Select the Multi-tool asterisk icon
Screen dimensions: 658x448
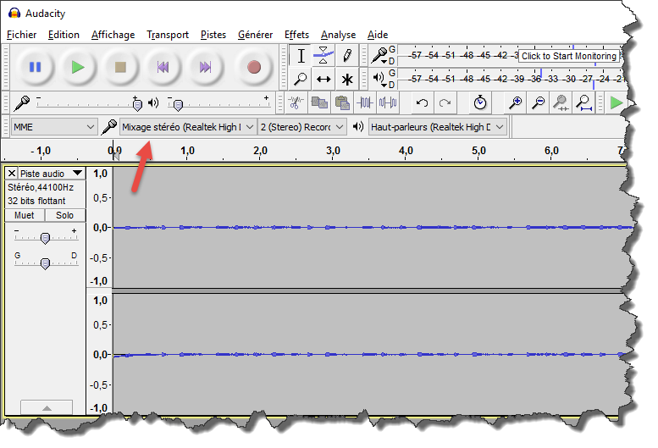coord(346,79)
